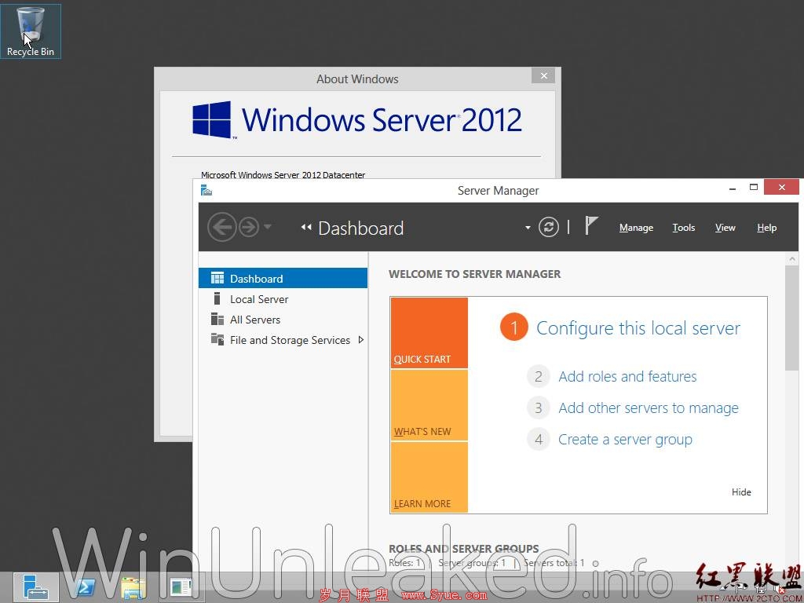804x603 pixels.
Task: Click the Server Manager forward arrow
Action: 249,227
